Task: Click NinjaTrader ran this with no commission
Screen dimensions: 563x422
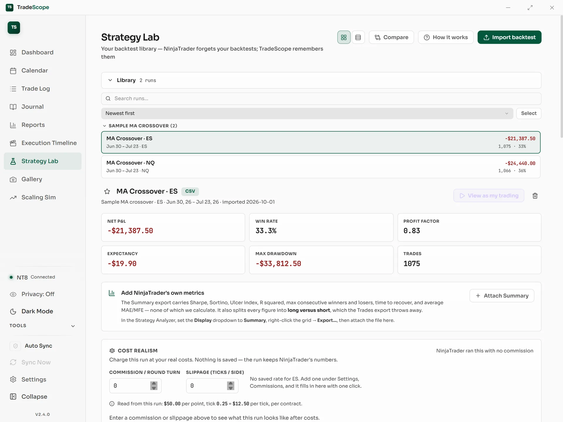Action: click(x=484, y=351)
